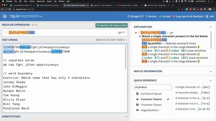The height and width of the screenshot is (121, 216).
Task: Open the regex101 hamburger menu
Action: [5, 16]
